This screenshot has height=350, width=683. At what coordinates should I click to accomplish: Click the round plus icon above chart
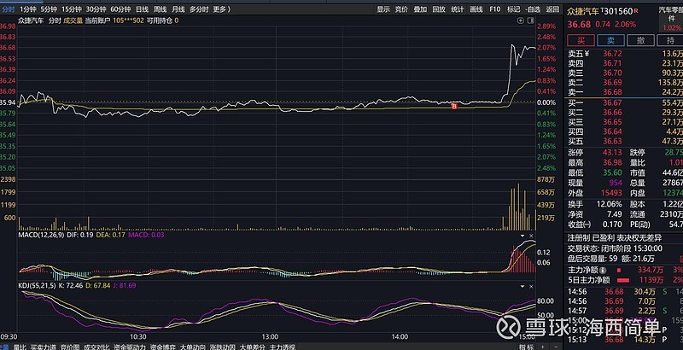pyautogui.click(x=521, y=20)
